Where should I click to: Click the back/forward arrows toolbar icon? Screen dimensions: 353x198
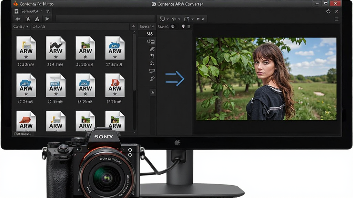pos(18,19)
